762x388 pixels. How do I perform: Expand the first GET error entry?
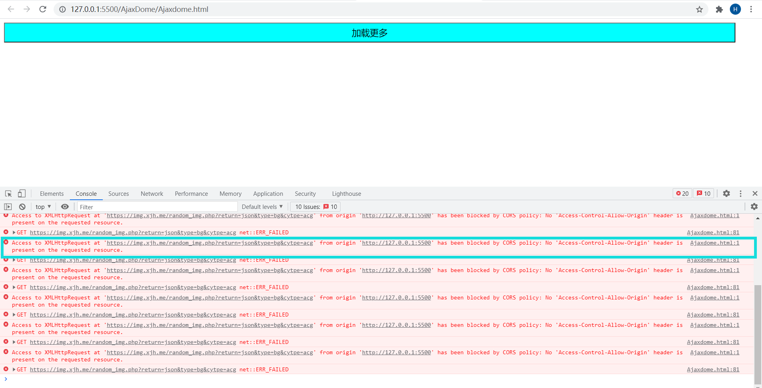(x=14, y=232)
